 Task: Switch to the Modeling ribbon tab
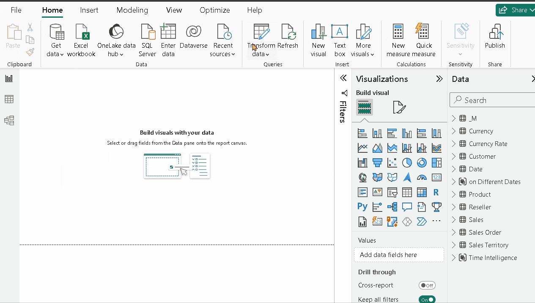click(132, 10)
